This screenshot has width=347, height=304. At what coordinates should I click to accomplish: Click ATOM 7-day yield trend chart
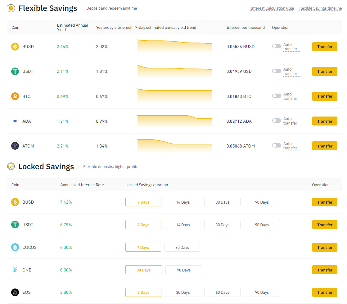coord(175,146)
